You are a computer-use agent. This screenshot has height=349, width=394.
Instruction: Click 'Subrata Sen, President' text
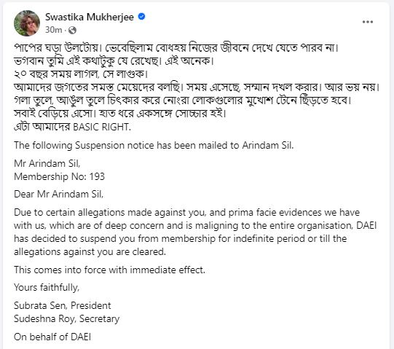point(63,305)
